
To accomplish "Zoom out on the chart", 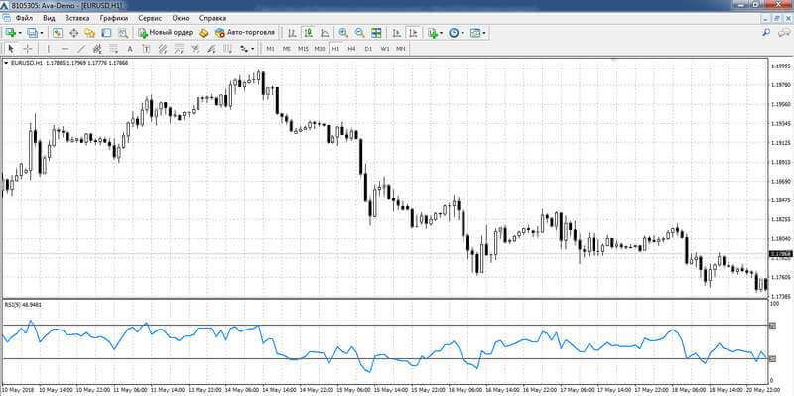I will (x=359, y=33).
